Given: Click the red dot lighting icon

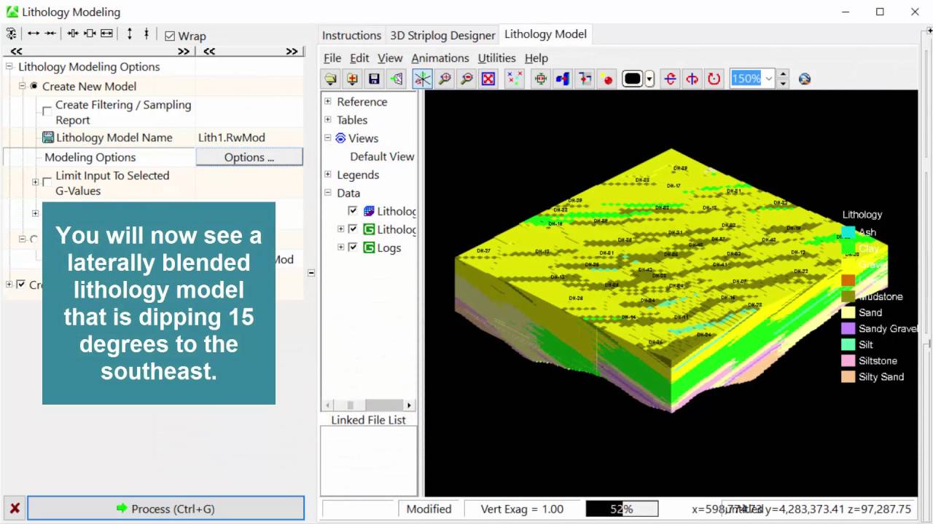Looking at the screenshot, I should point(607,79).
